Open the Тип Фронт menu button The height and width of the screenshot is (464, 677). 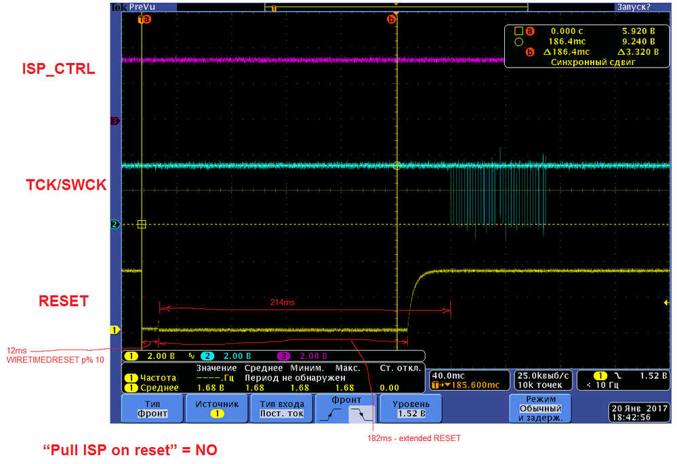point(152,408)
